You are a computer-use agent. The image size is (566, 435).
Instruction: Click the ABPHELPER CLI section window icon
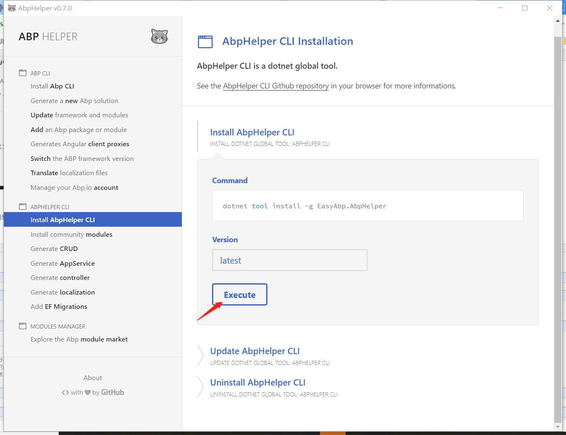coord(23,207)
